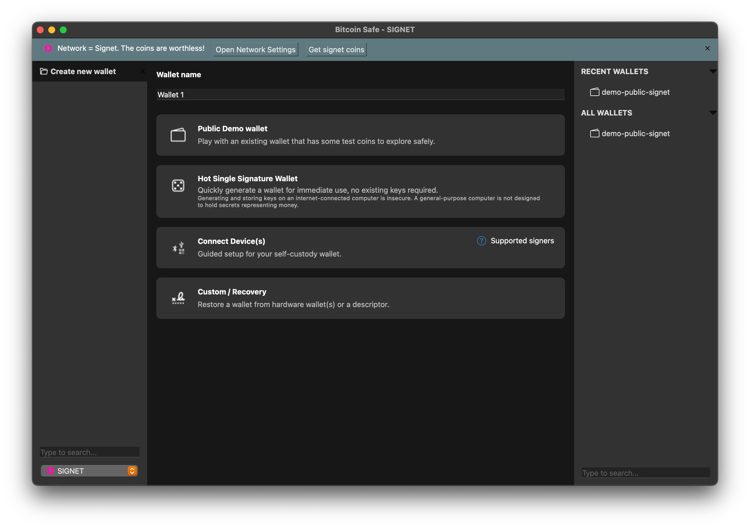Focus the right wallets panel search field
The width and height of the screenshot is (750, 528).
click(x=645, y=473)
